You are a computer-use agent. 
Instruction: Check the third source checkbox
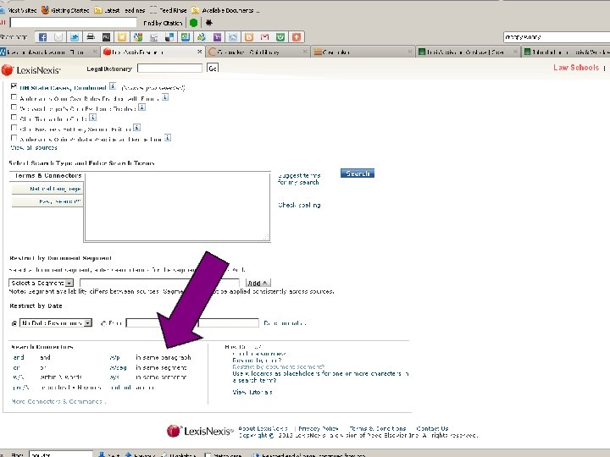[x=14, y=107]
